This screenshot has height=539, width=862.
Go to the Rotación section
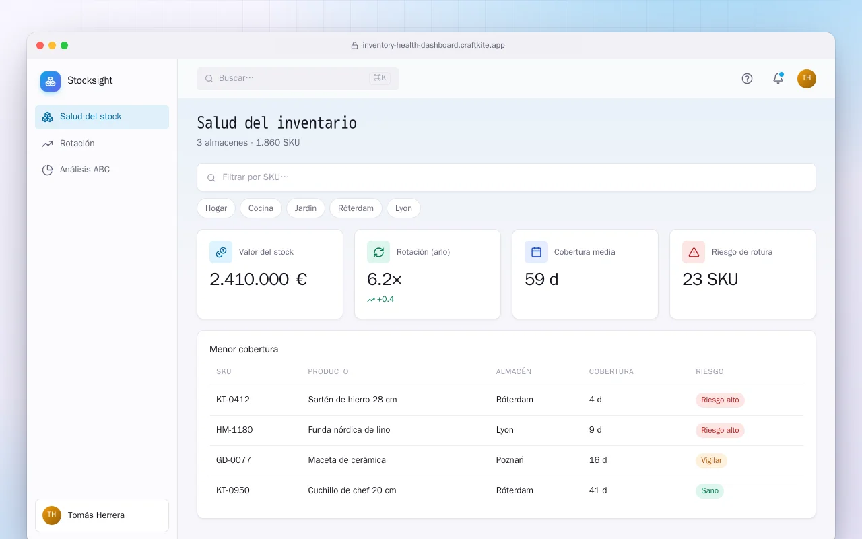tap(102, 144)
